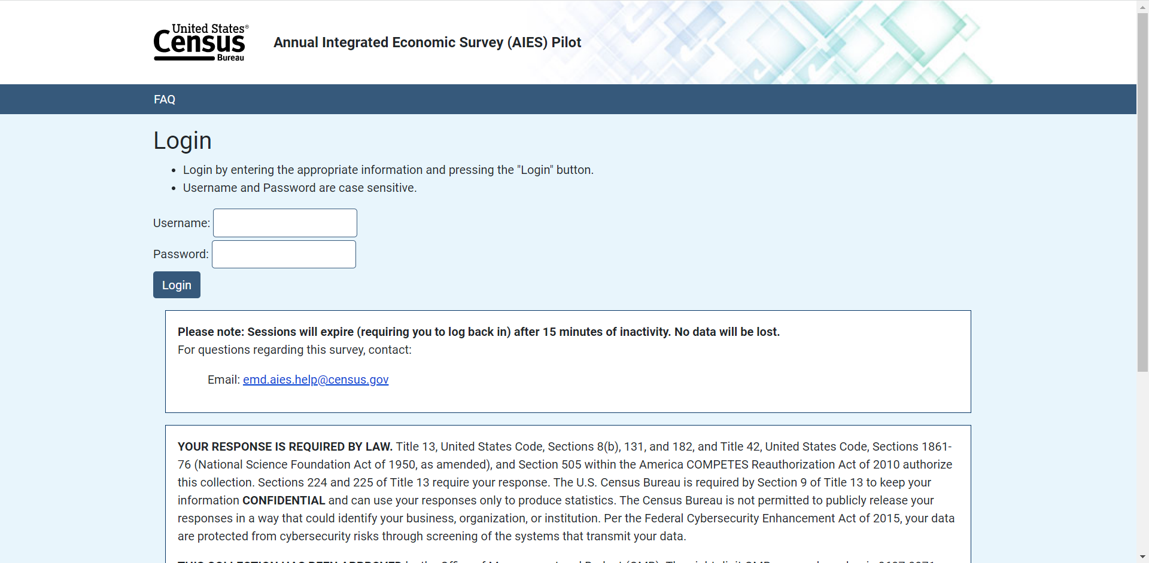The height and width of the screenshot is (563, 1149).
Task: Click the United States Census Bureau logo
Action: point(200,42)
